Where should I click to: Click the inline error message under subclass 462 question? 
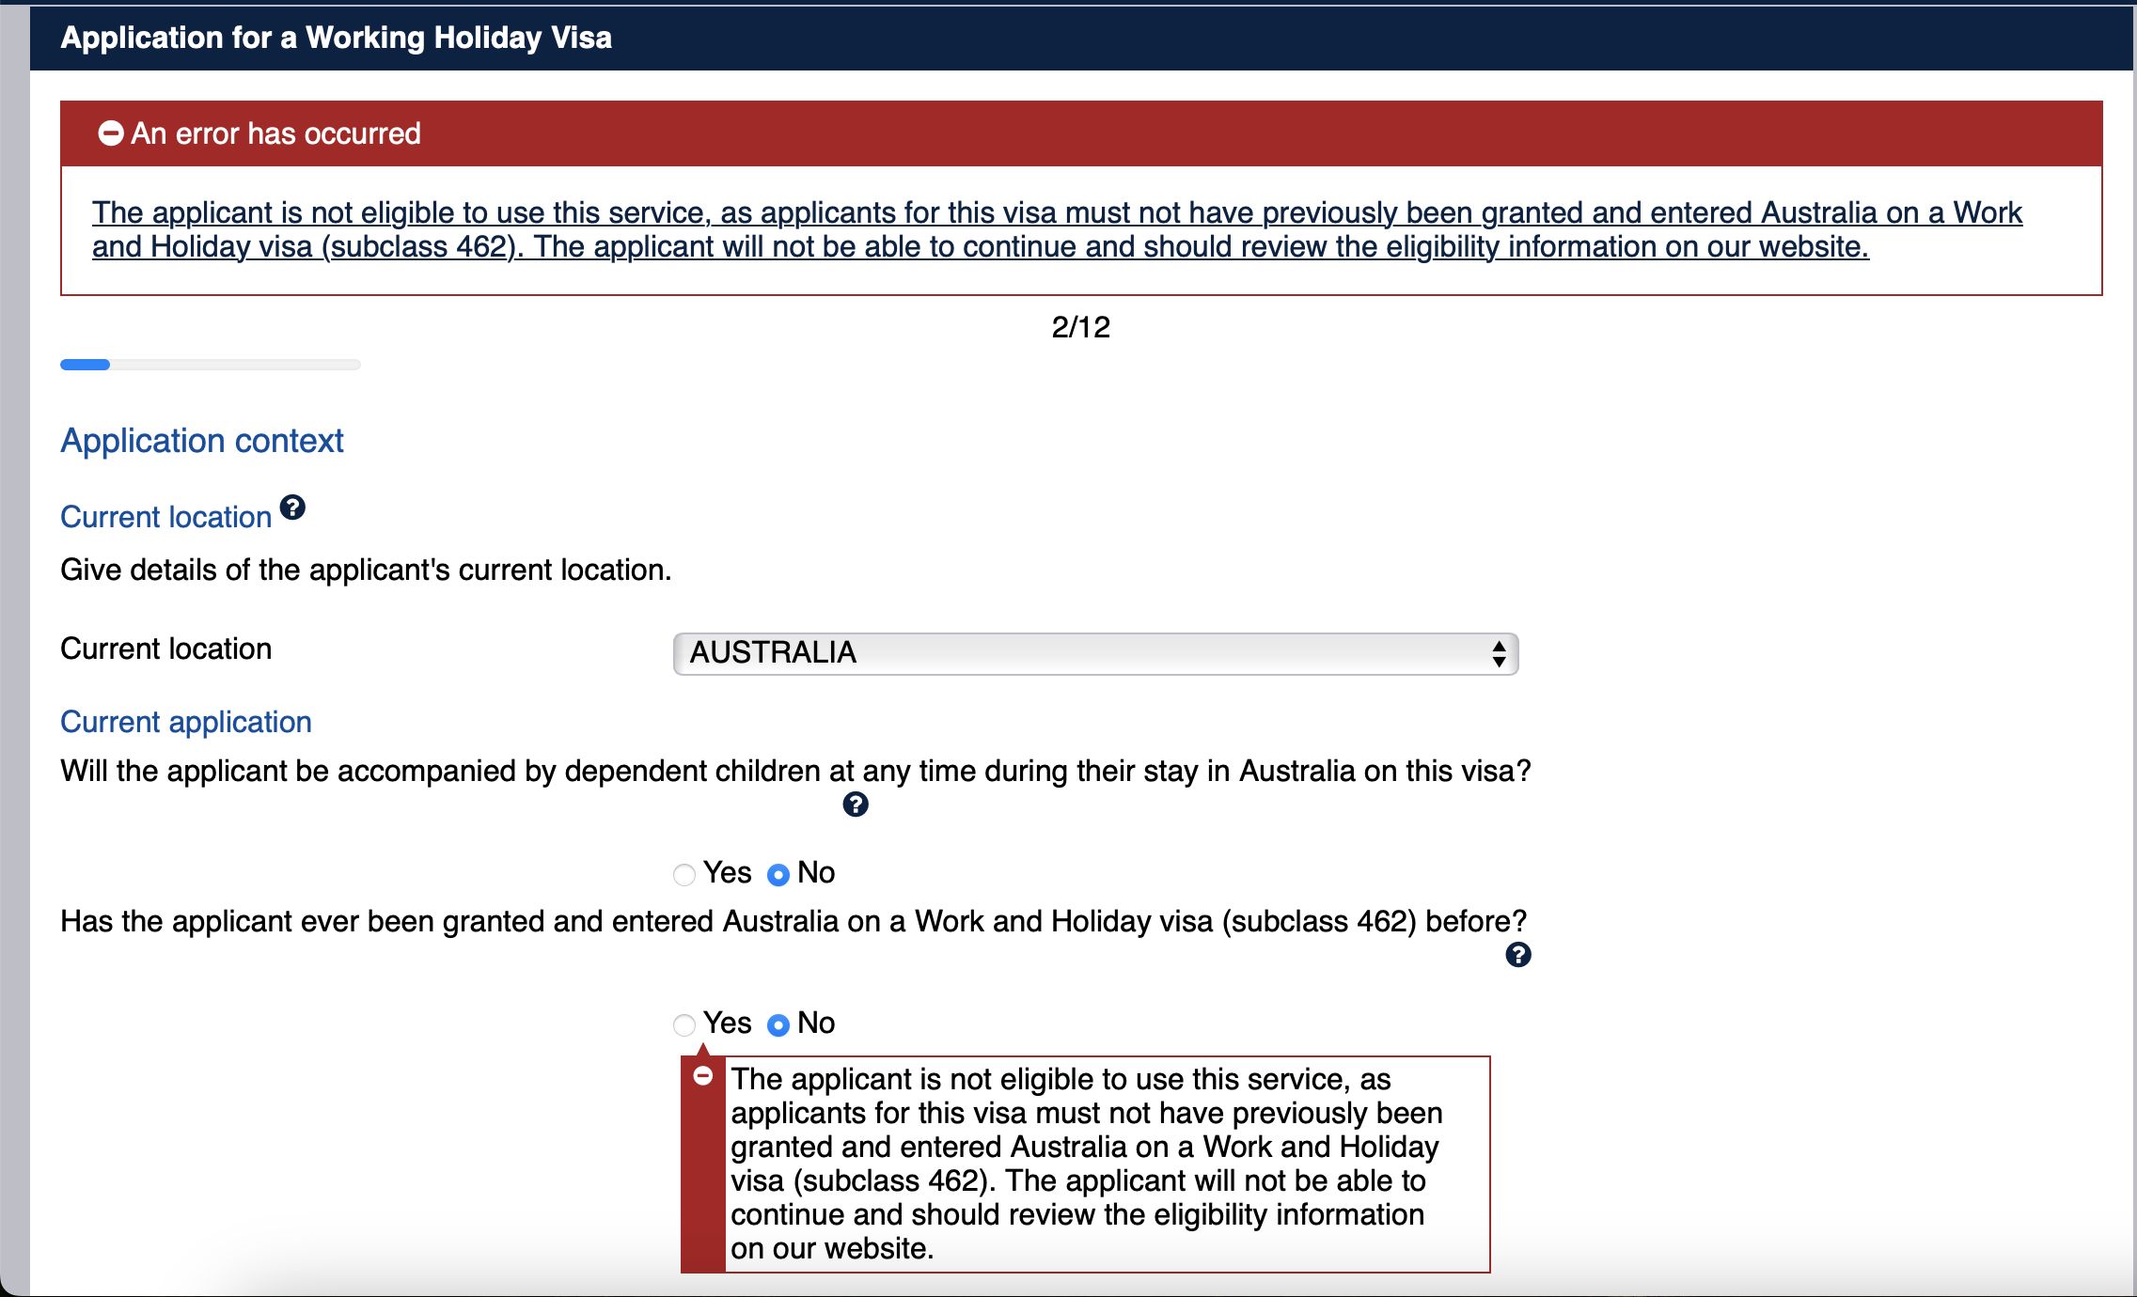coord(1086,1164)
